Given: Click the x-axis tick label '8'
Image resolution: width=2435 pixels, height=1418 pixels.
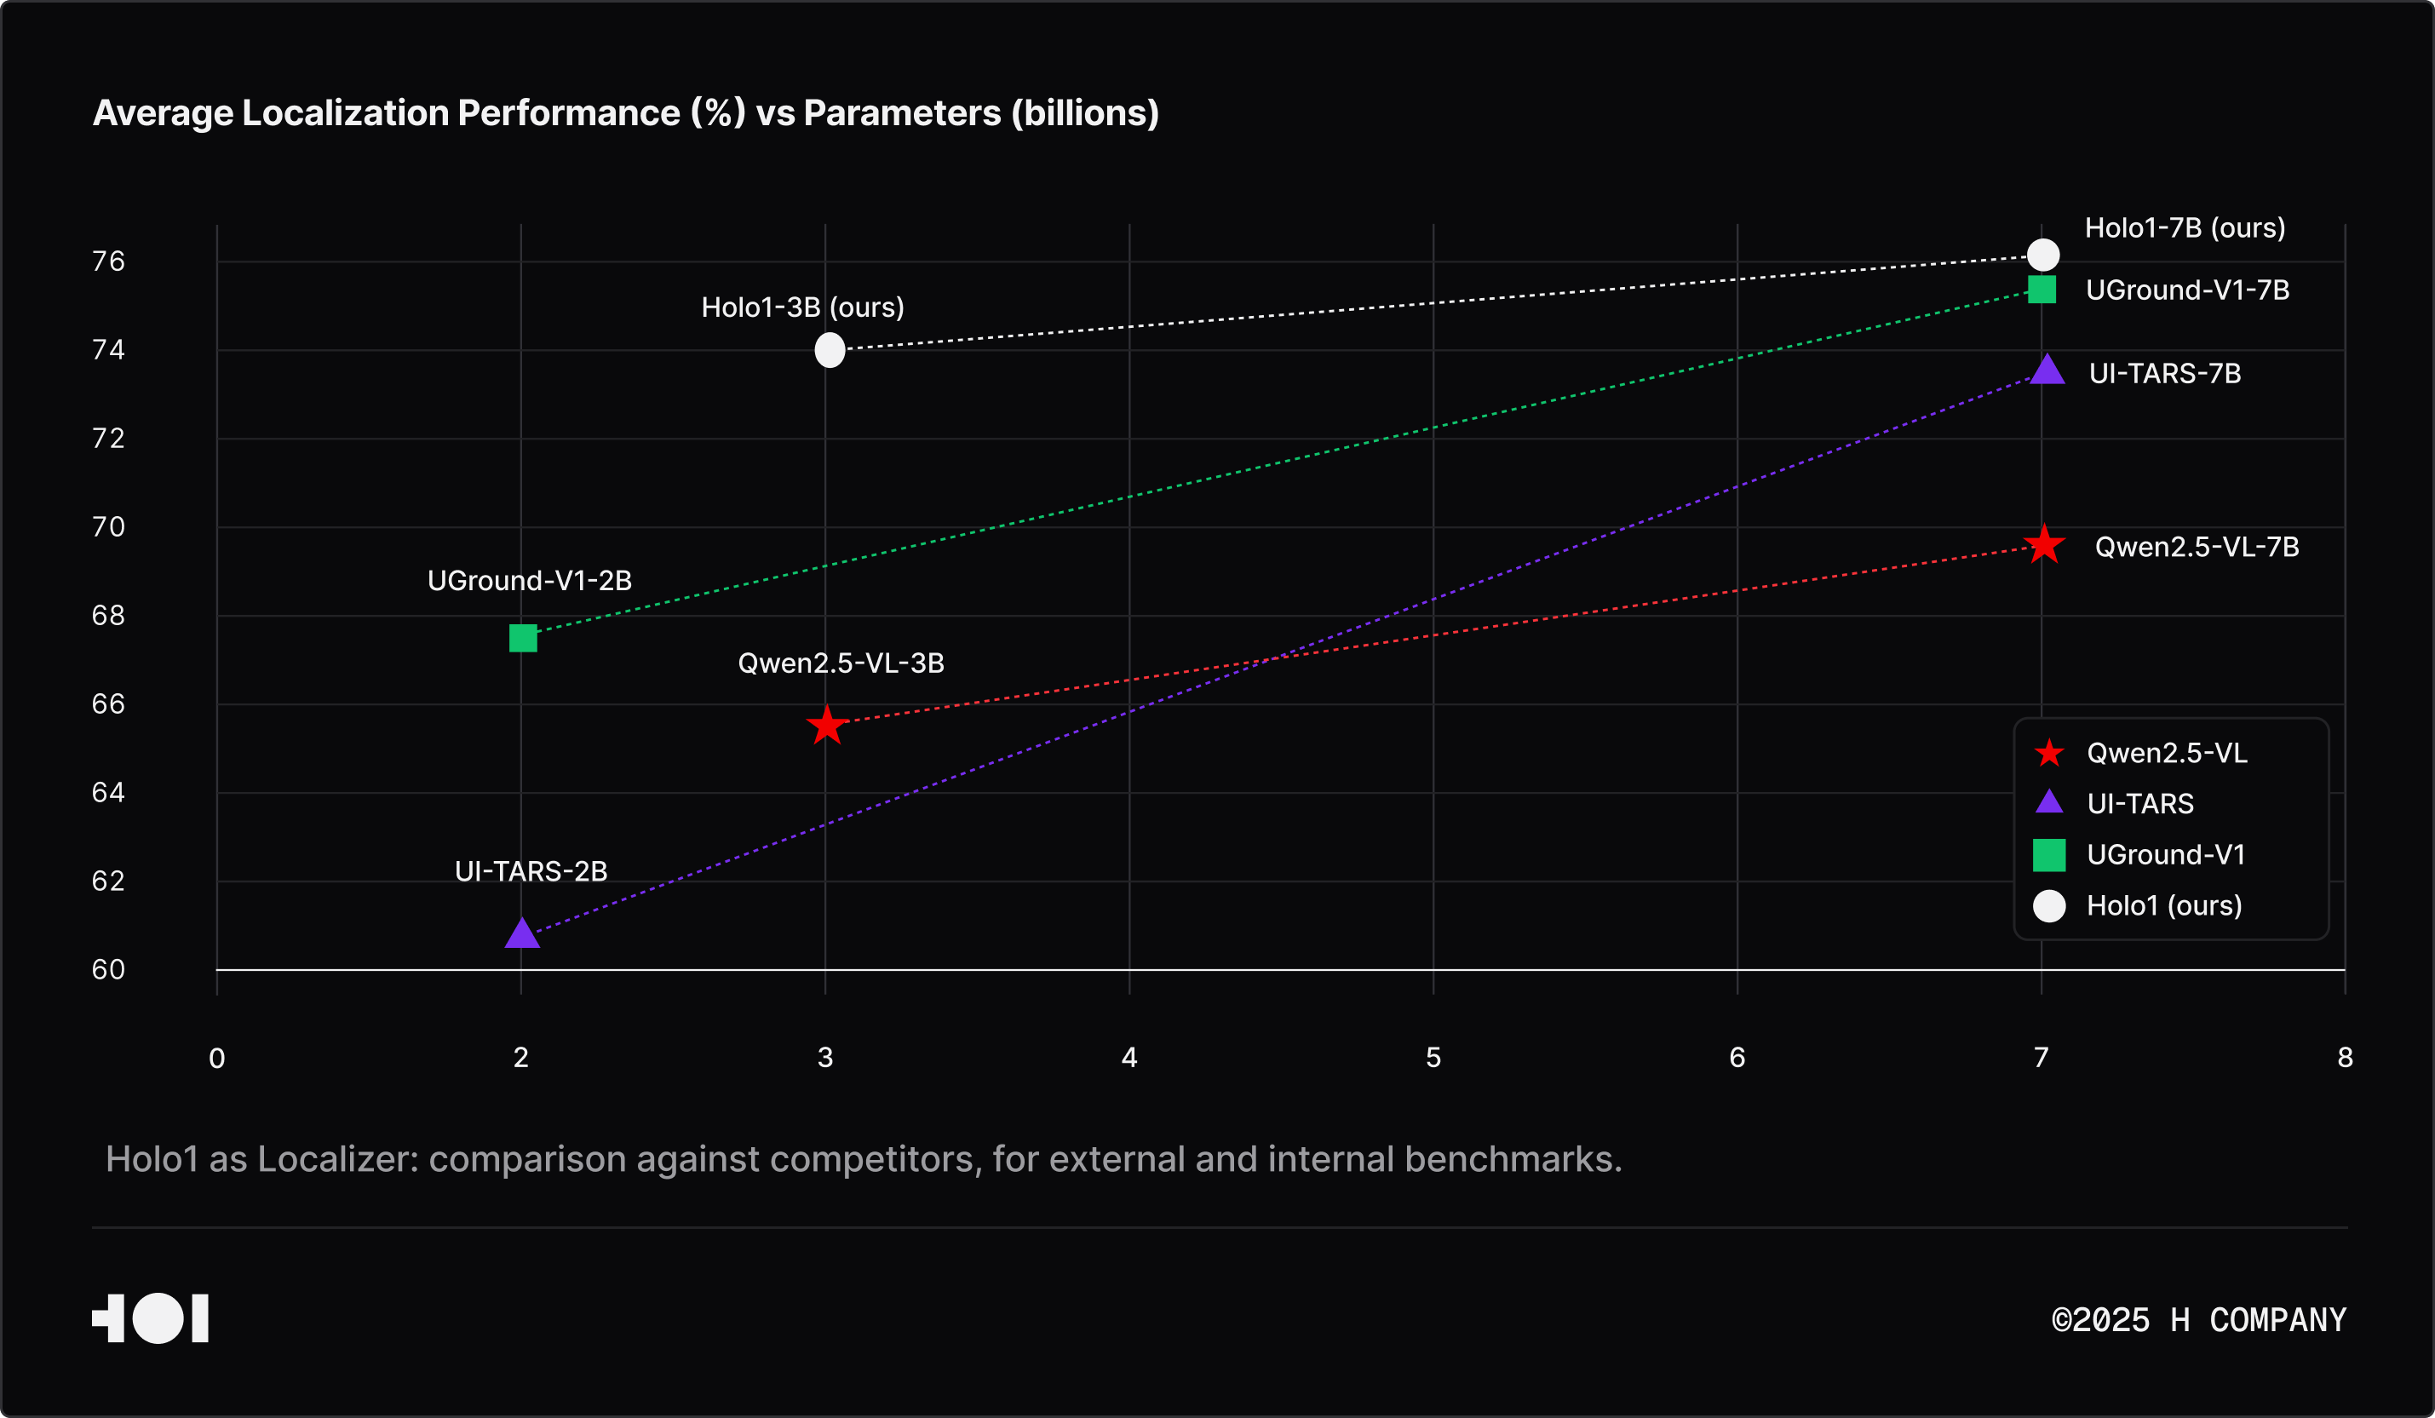Looking at the screenshot, I should pos(2345,1058).
